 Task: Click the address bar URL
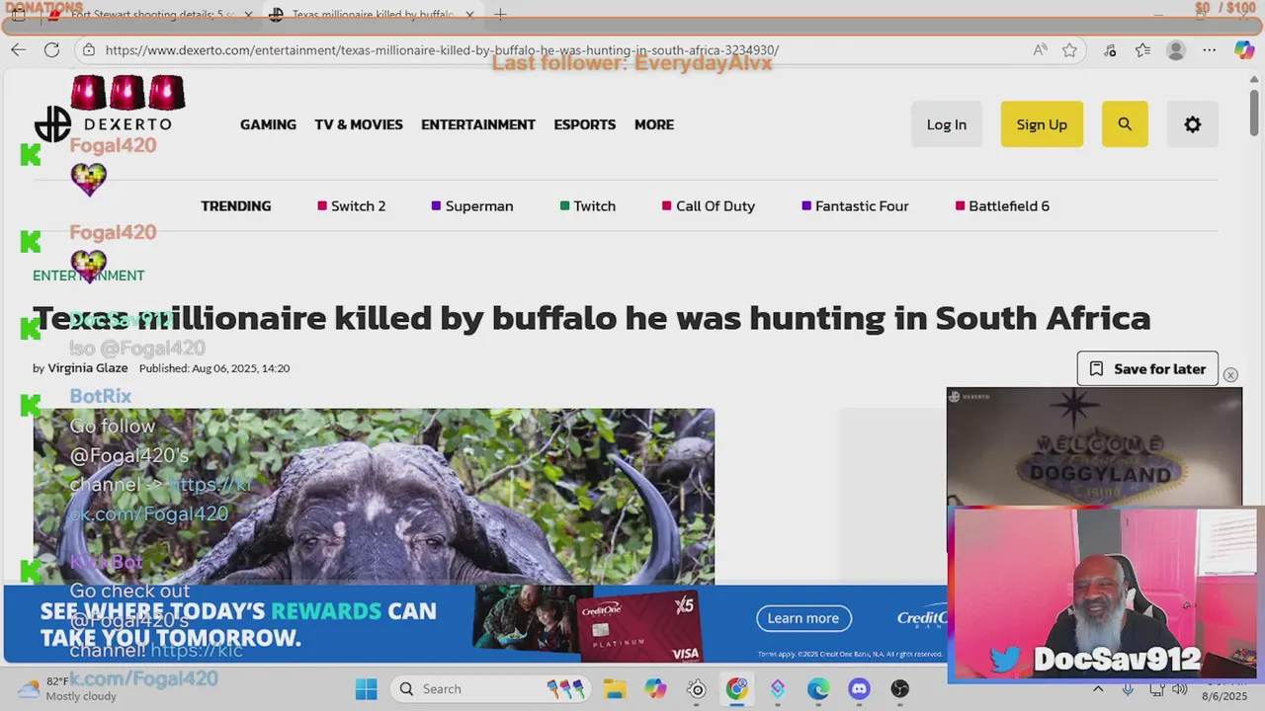click(442, 50)
